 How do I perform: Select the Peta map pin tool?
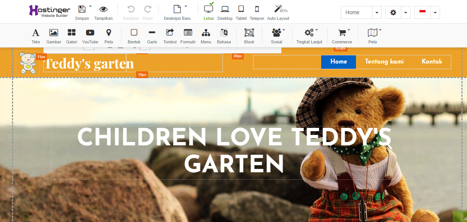pyautogui.click(x=109, y=36)
